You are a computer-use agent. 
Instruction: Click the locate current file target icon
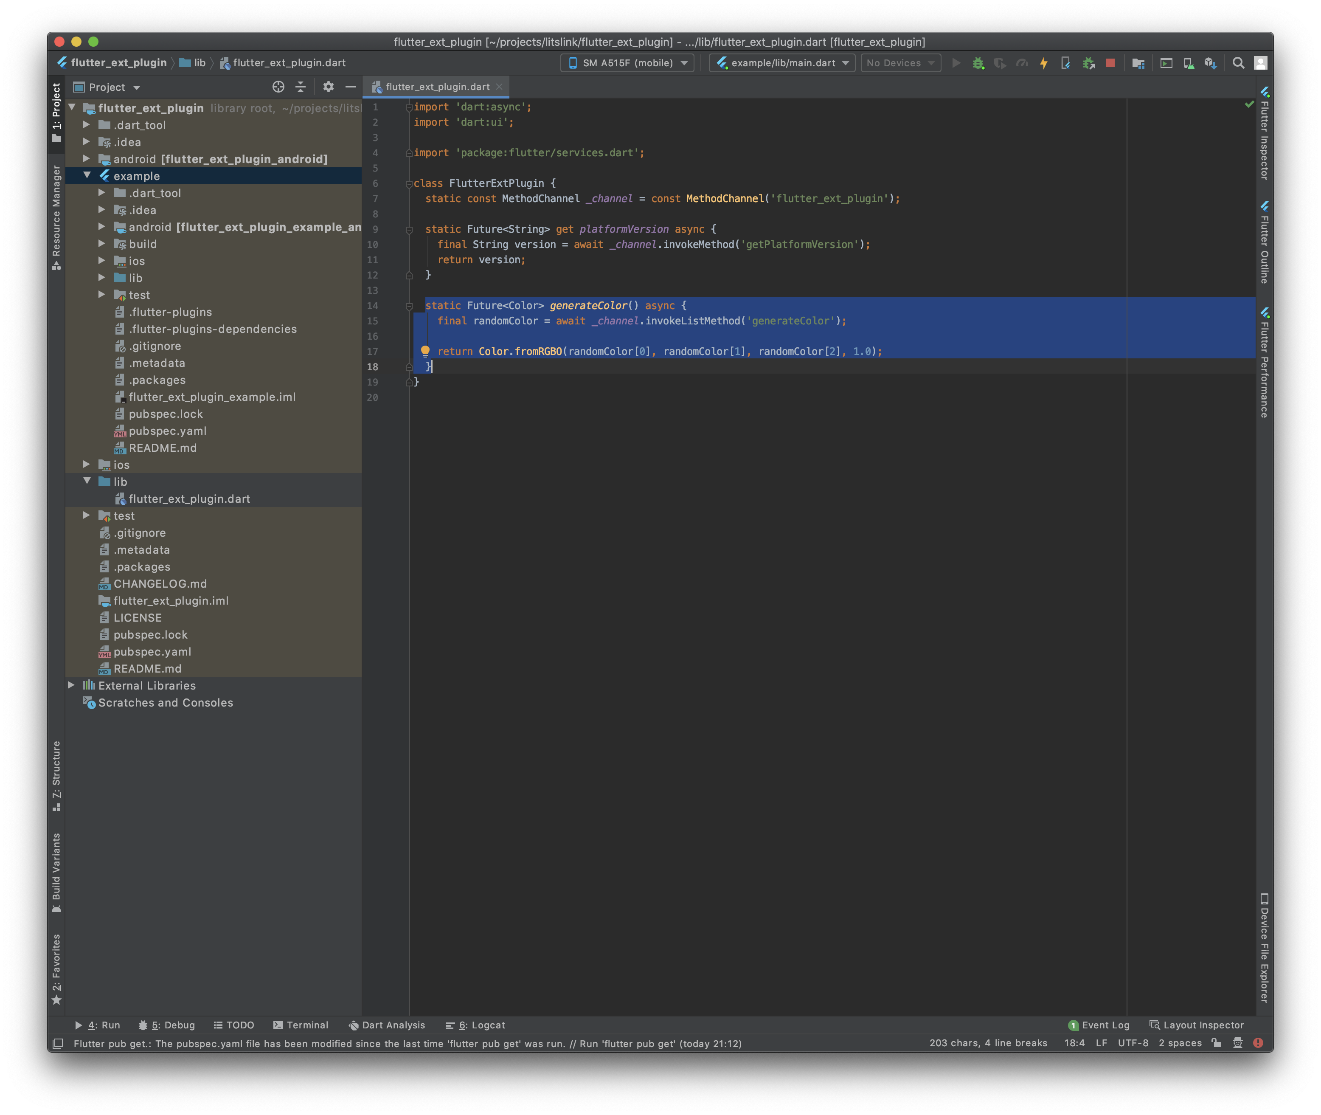point(278,87)
